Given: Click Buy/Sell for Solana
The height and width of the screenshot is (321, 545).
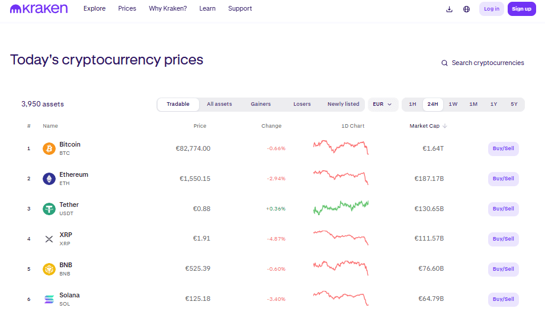Looking at the screenshot, I should [504, 299].
